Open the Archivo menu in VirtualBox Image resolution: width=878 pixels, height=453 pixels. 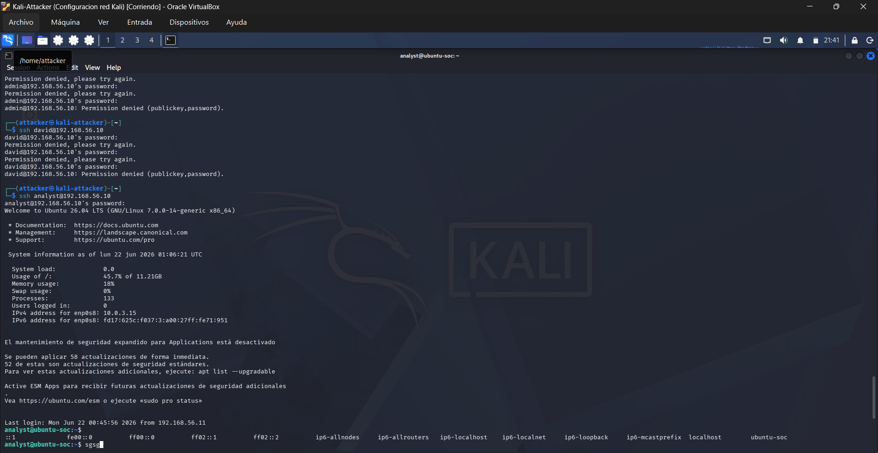point(21,22)
